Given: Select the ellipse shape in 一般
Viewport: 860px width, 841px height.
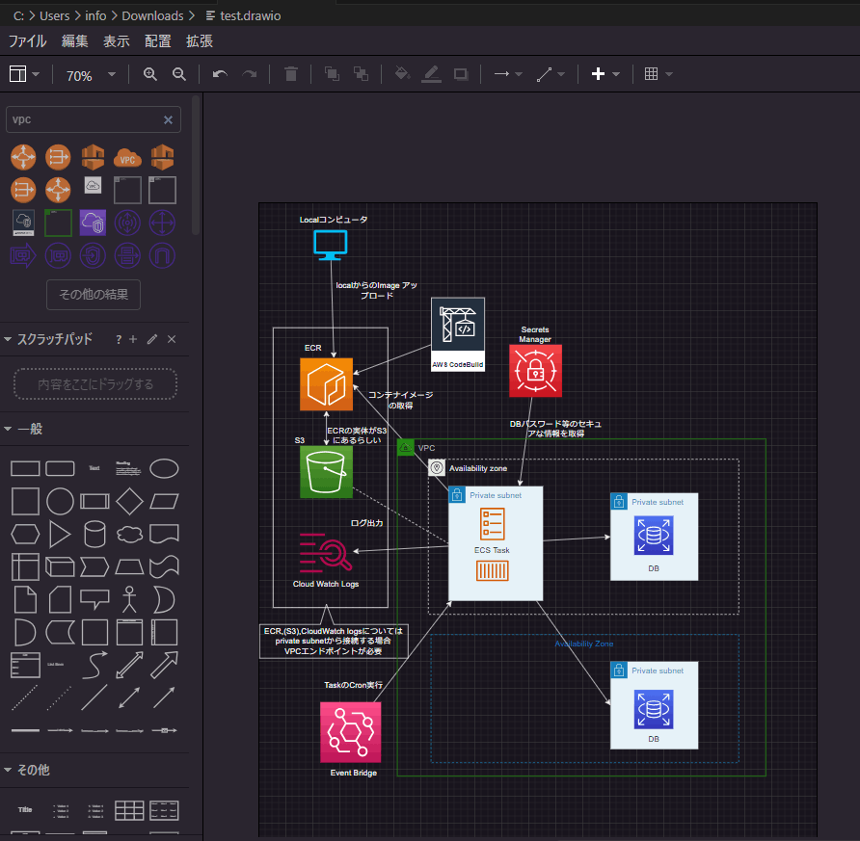Looking at the screenshot, I should [164, 469].
